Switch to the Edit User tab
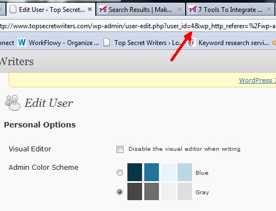This screenshot has width=276, height=211. click(51, 10)
